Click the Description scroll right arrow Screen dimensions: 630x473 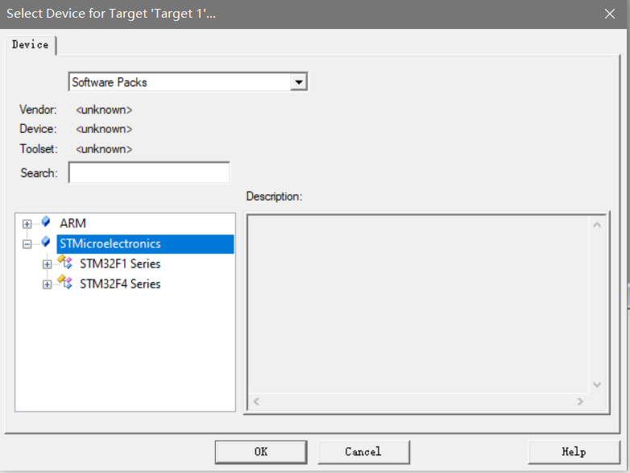(x=580, y=401)
